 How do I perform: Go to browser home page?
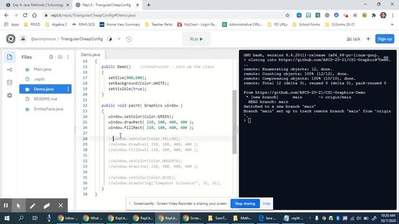pos(34,15)
